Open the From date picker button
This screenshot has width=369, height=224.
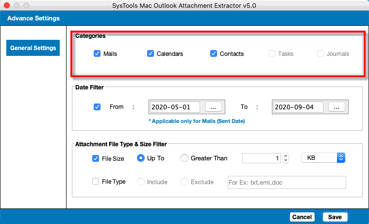tap(213, 107)
